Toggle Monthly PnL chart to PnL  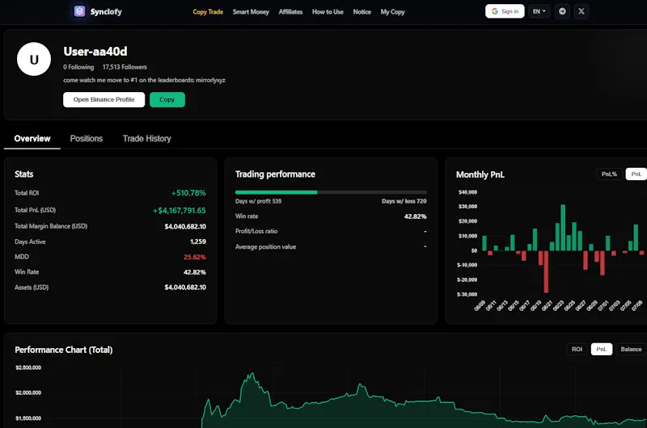(x=636, y=174)
